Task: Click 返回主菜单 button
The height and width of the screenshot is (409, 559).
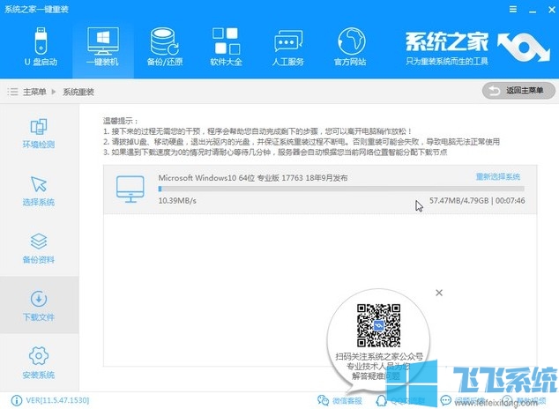Action: click(518, 91)
